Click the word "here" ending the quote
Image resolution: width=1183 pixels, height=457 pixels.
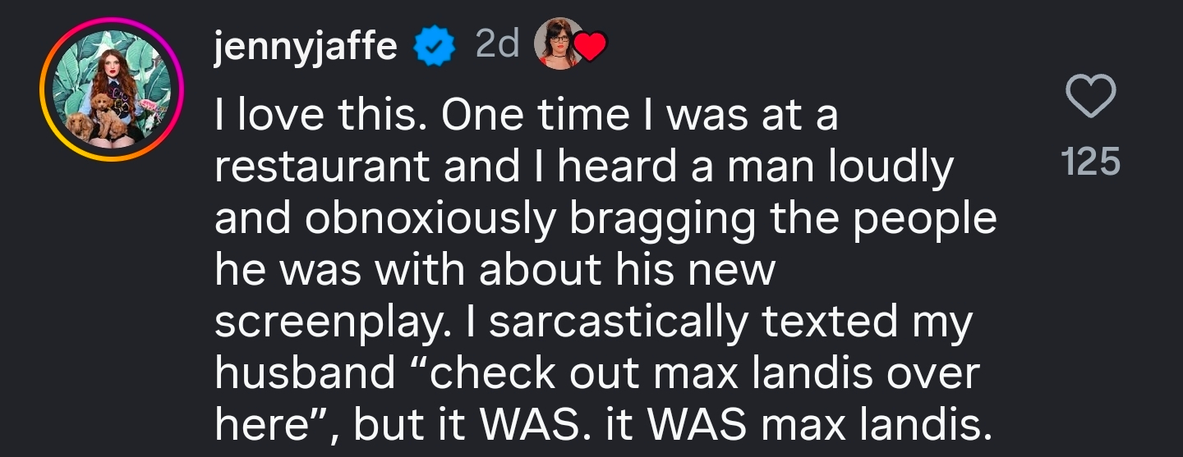pos(260,426)
